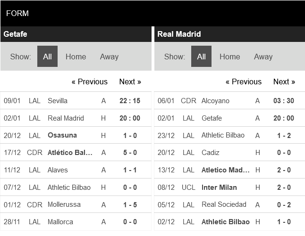Image resolution: width=305 pixels, height=236 pixels.
Task: Select the All tab under Real Madrid
Action: pos(201,57)
